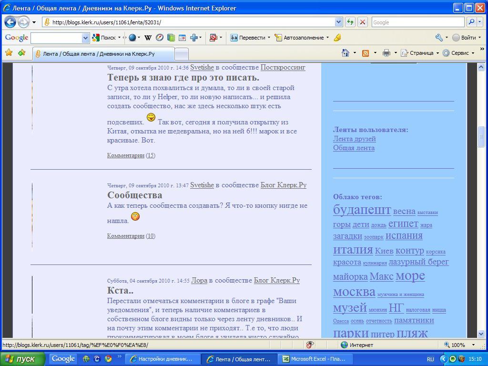Screen dimensions: 488x366
Task: Open a new blank tab
Action: pos(182,54)
